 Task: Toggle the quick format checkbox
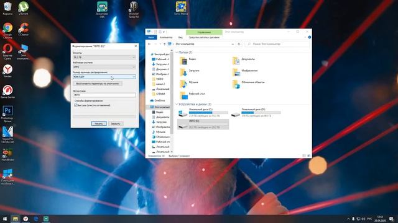76,105
